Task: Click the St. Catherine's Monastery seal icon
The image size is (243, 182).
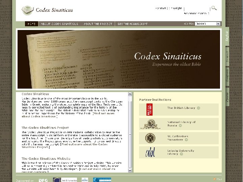Action: (x=150, y=138)
